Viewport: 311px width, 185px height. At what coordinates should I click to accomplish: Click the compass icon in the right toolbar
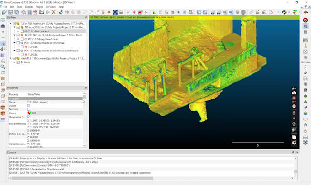click(x=306, y=51)
